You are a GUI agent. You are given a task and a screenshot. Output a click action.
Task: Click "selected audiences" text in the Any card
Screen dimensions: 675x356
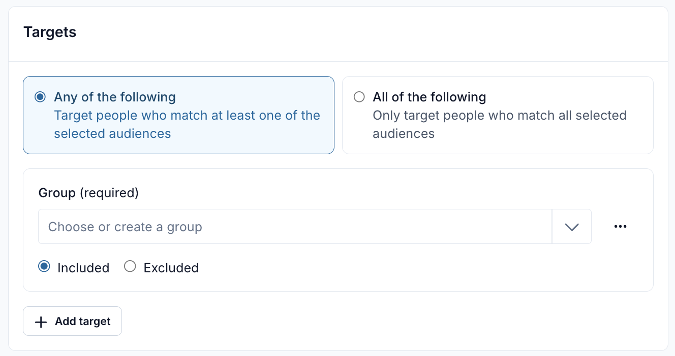tap(112, 134)
